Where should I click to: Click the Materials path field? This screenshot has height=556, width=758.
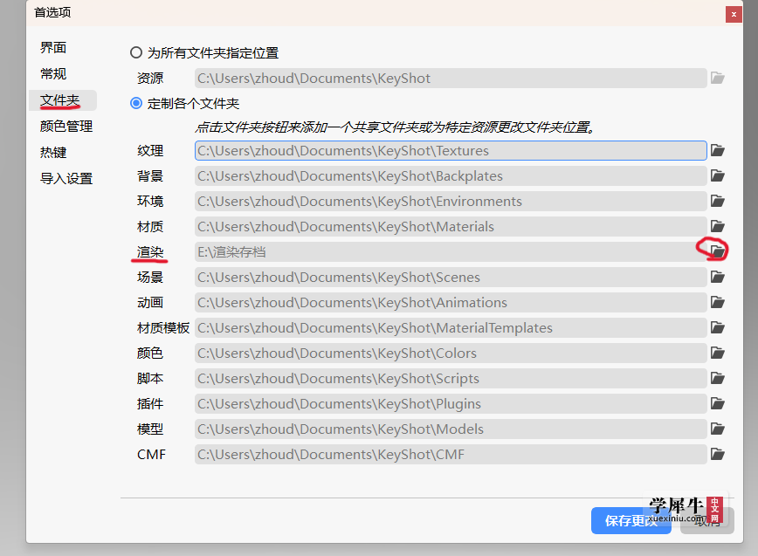click(451, 226)
